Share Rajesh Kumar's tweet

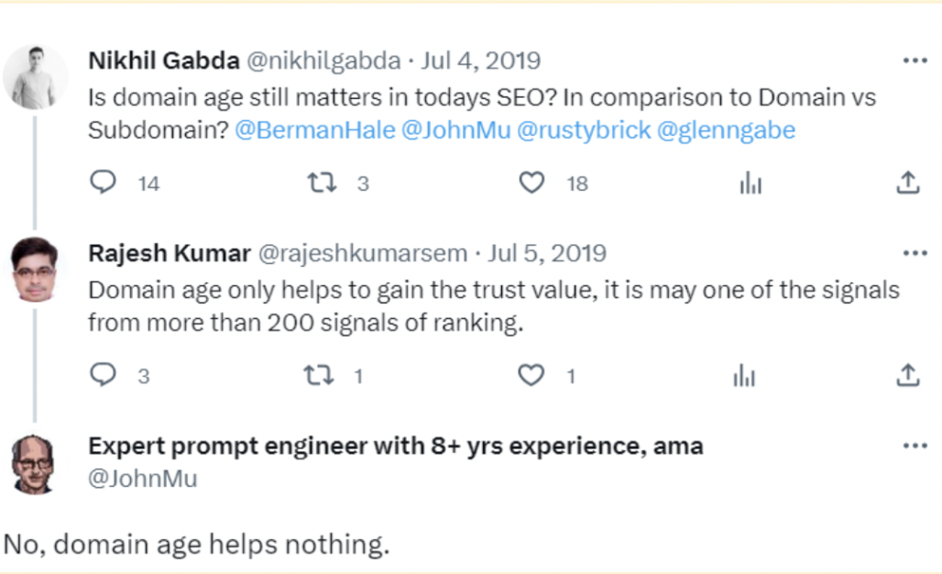pos(907,375)
